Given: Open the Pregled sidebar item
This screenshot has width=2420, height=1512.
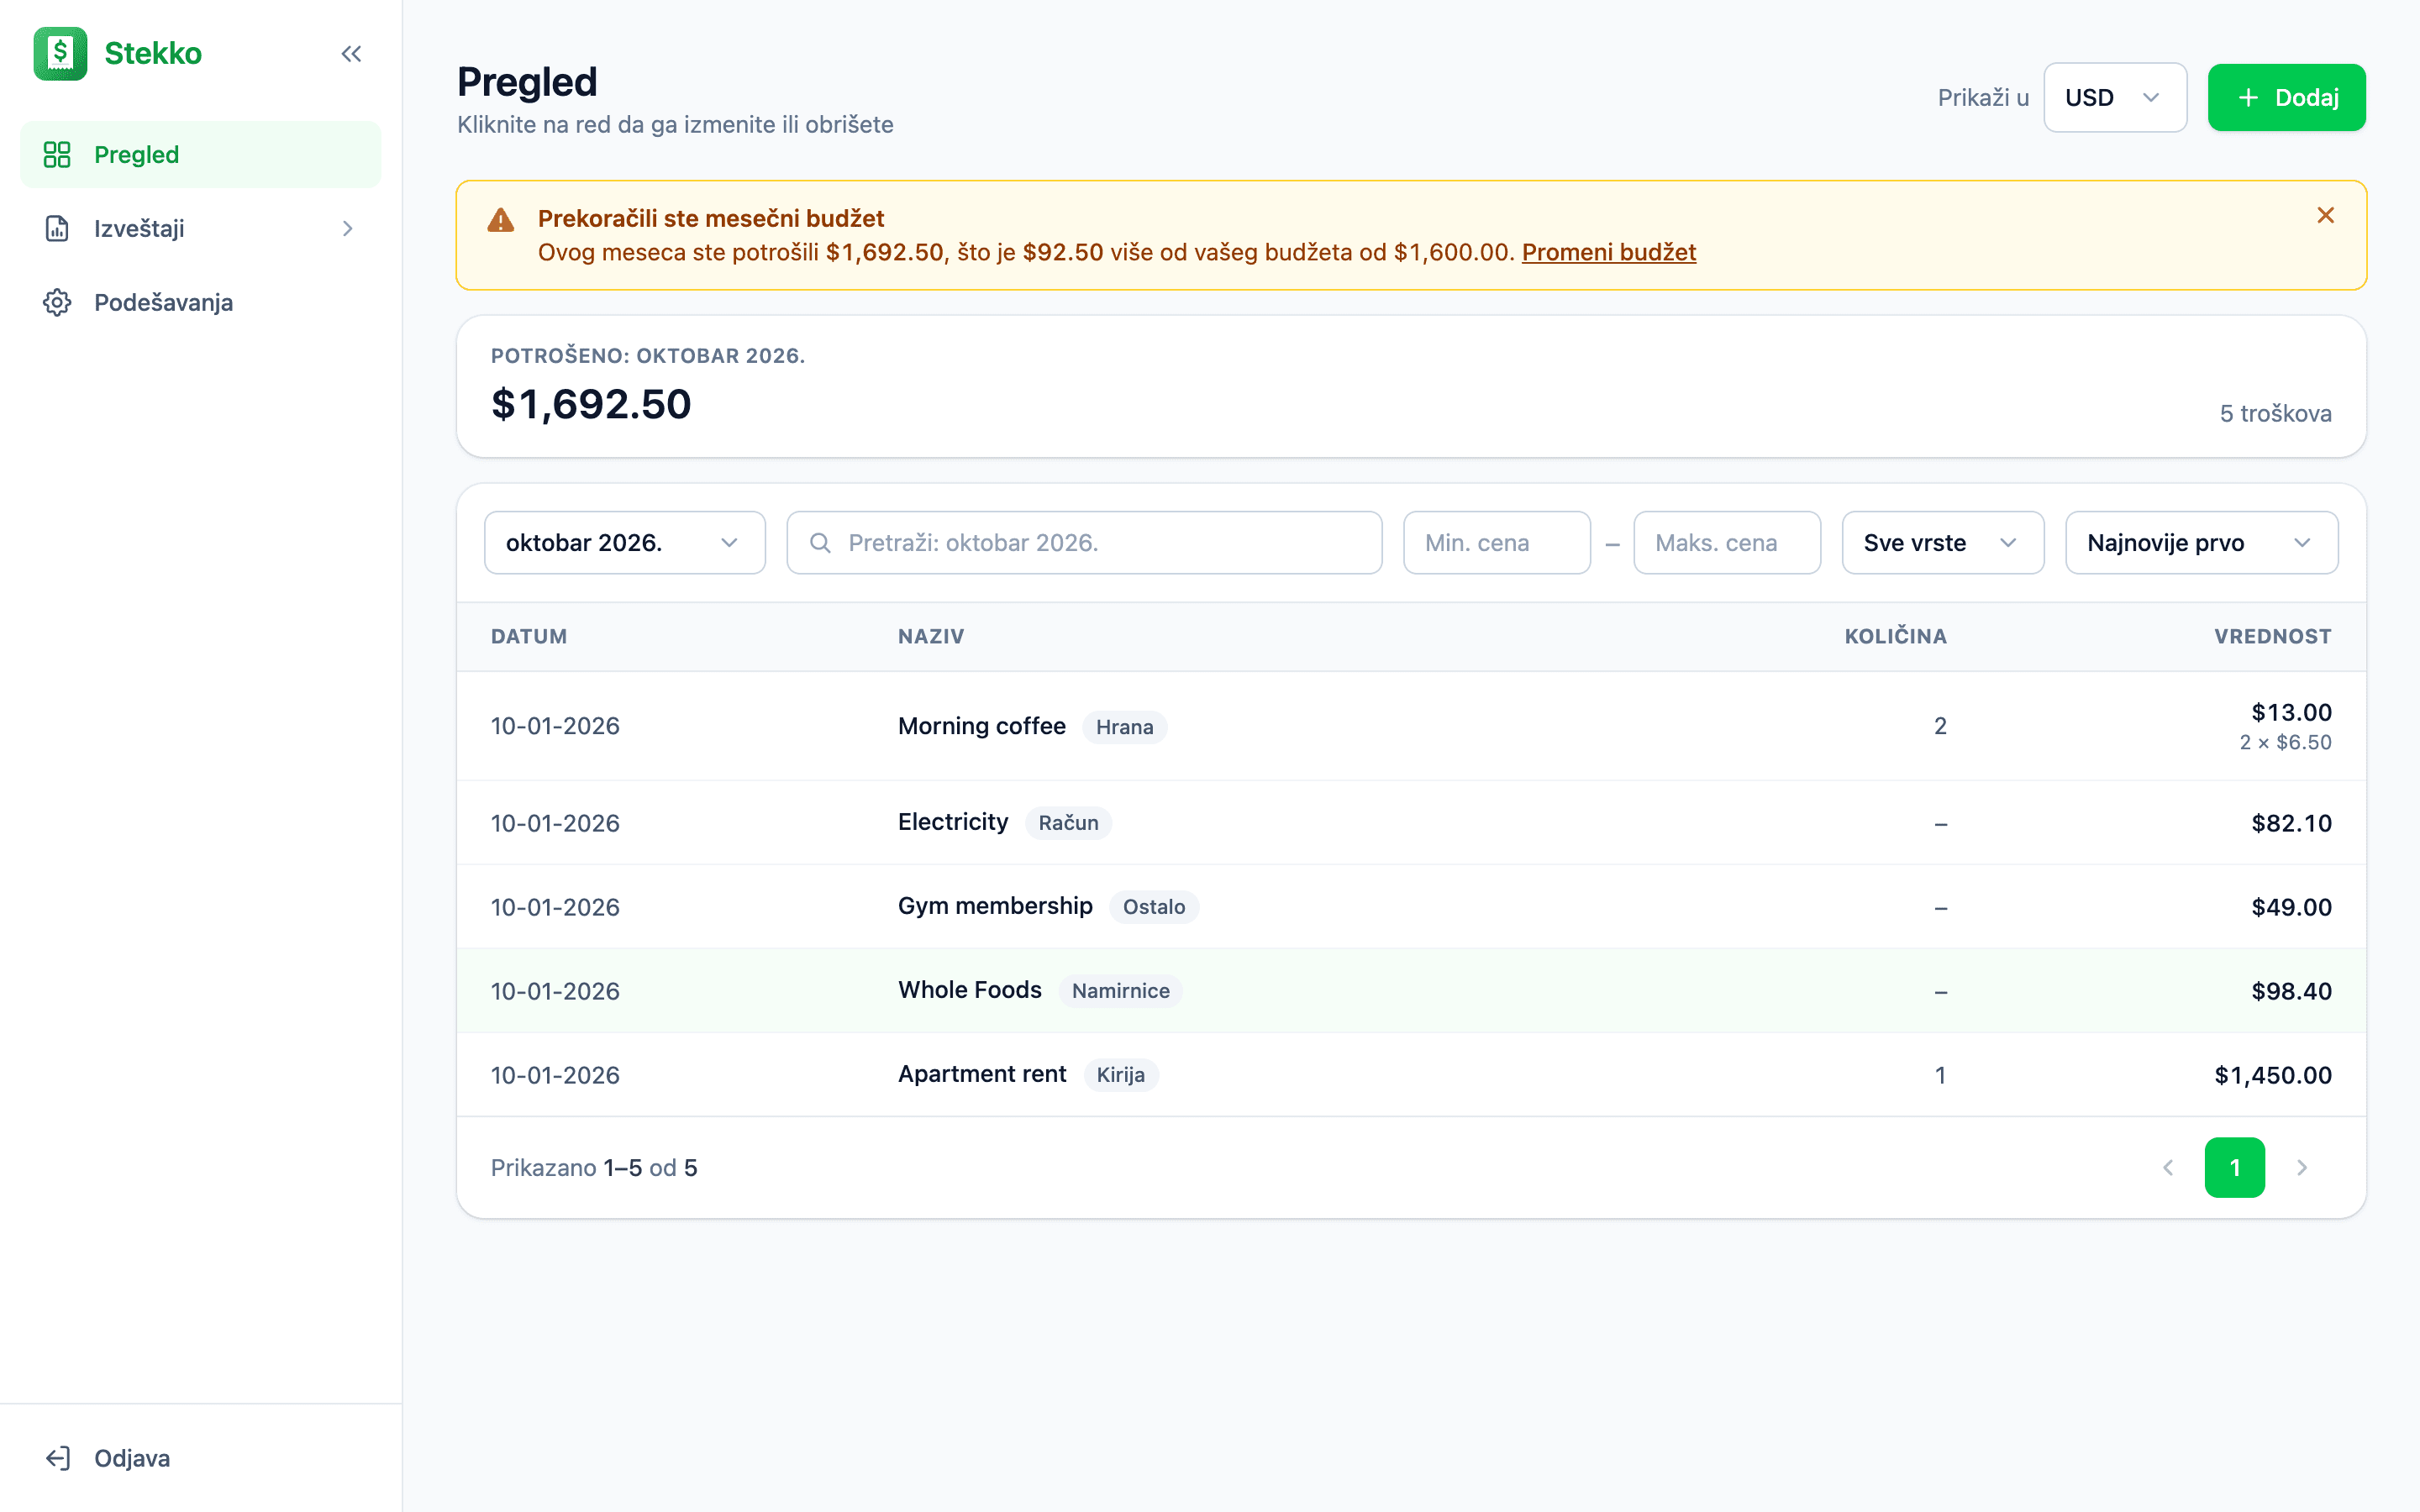Looking at the screenshot, I should point(201,155).
